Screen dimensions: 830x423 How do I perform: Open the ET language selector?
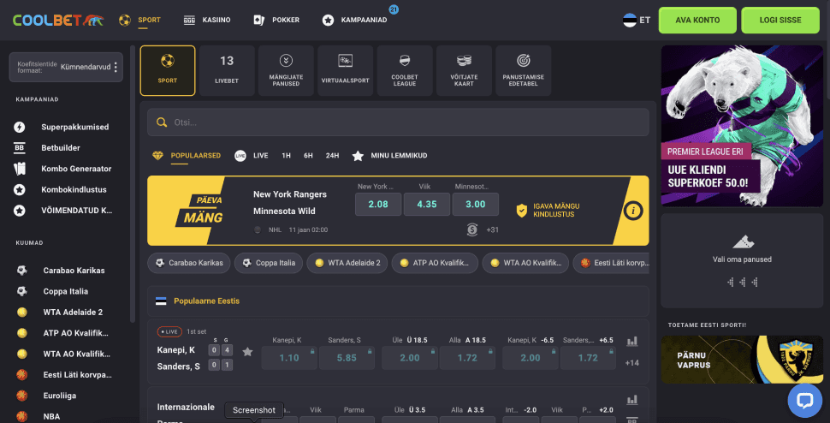pyautogui.click(x=637, y=20)
